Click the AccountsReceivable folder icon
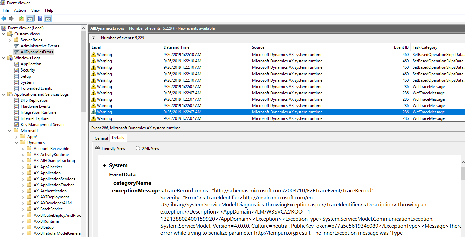The width and height of the screenshot is (465, 237). (29, 149)
